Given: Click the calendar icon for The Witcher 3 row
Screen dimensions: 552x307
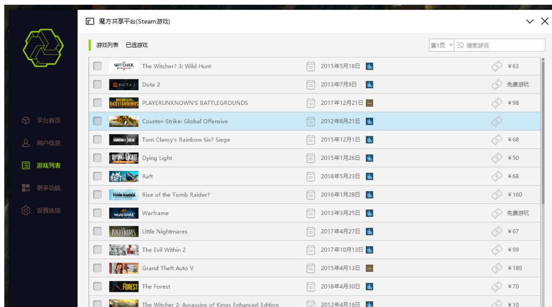Looking at the screenshot, I should [310, 66].
